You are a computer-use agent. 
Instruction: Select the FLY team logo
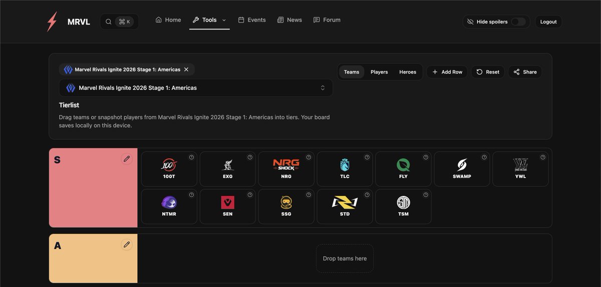[x=403, y=165]
